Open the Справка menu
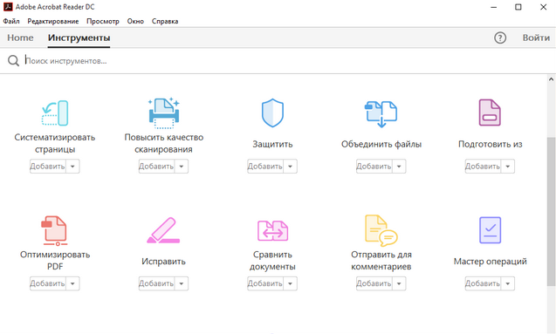Viewport: 556px width, 334px height. point(165,21)
